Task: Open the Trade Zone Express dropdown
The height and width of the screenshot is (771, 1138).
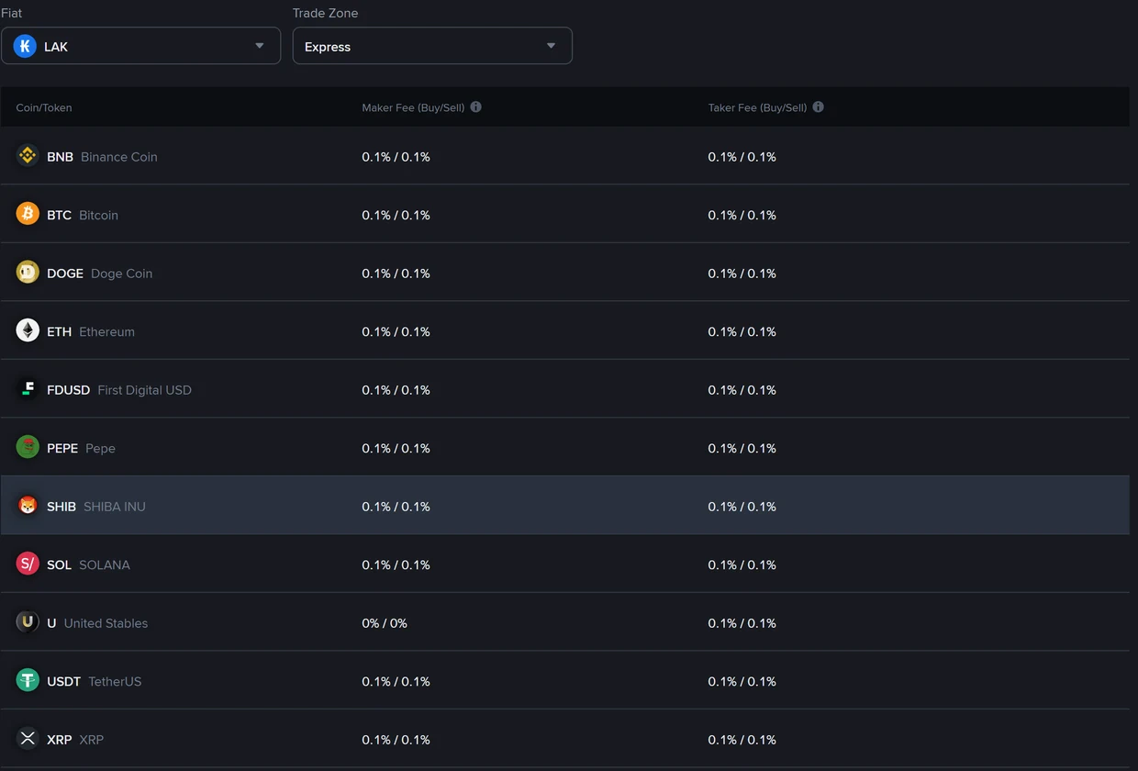Action: pyautogui.click(x=432, y=46)
